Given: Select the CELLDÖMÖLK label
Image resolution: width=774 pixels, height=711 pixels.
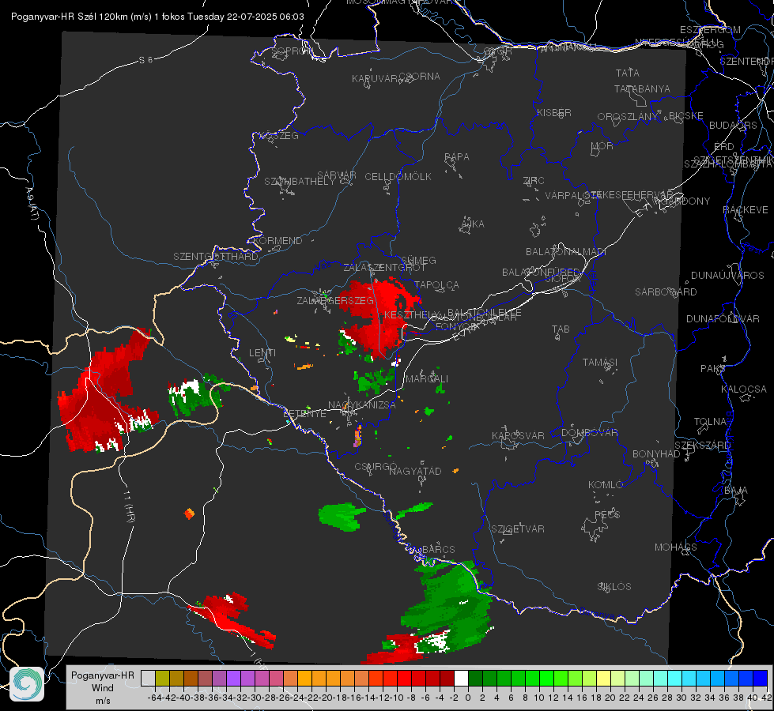Looking at the screenshot, I should [x=398, y=177].
